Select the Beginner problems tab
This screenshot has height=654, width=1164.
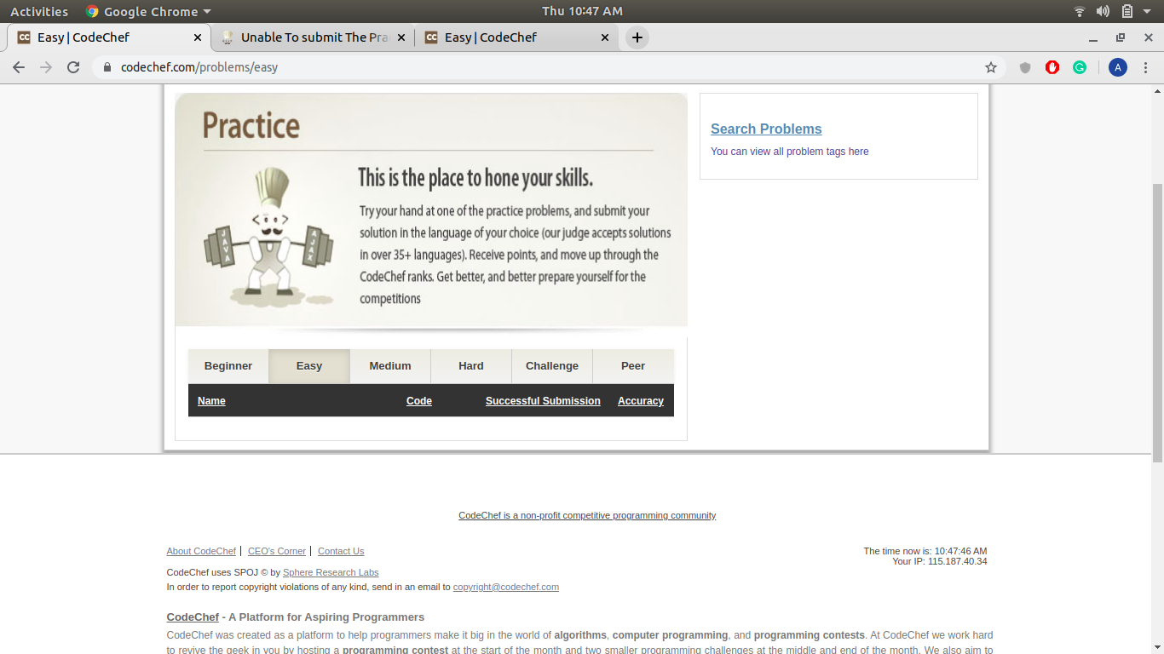228,366
